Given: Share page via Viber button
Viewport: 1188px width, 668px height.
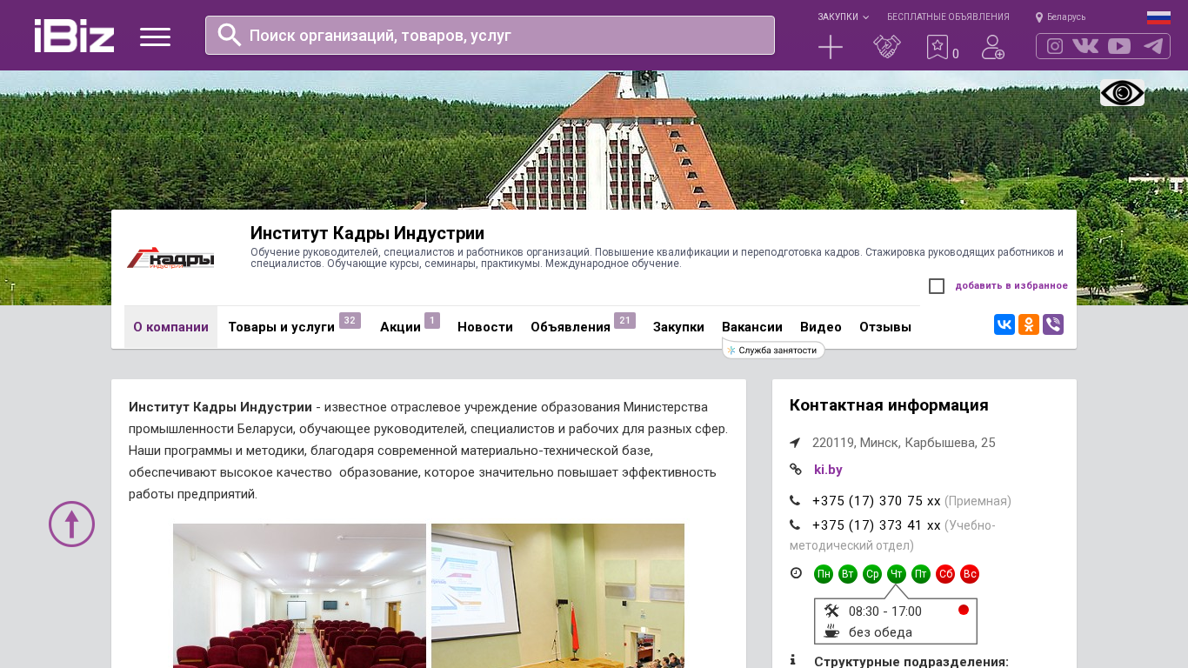Looking at the screenshot, I should click(1053, 324).
